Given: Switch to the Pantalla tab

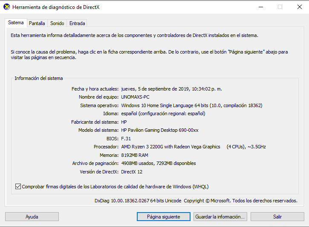Looking at the screenshot, I should (x=37, y=23).
